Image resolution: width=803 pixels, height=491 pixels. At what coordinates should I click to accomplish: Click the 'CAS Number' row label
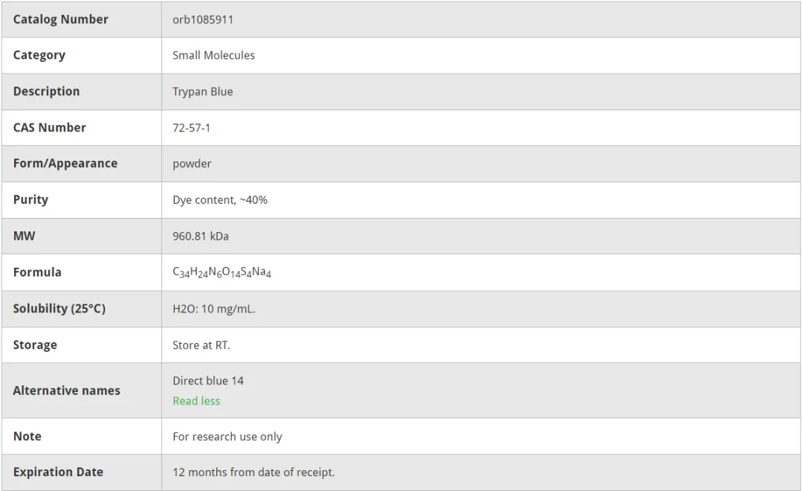[49, 128]
